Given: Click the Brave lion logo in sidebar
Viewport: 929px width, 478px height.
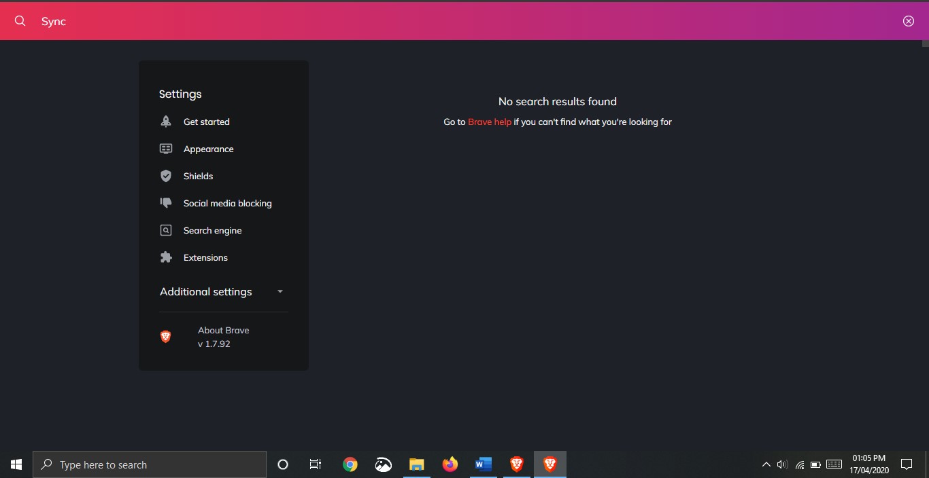Looking at the screenshot, I should point(165,337).
